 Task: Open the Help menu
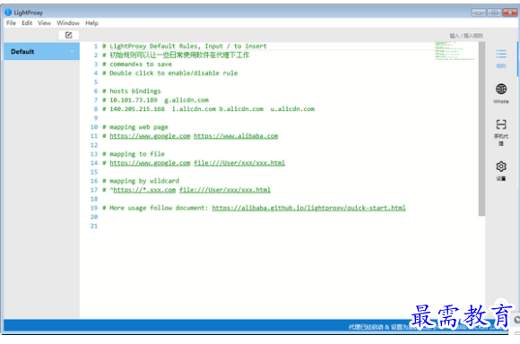point(91,23)
